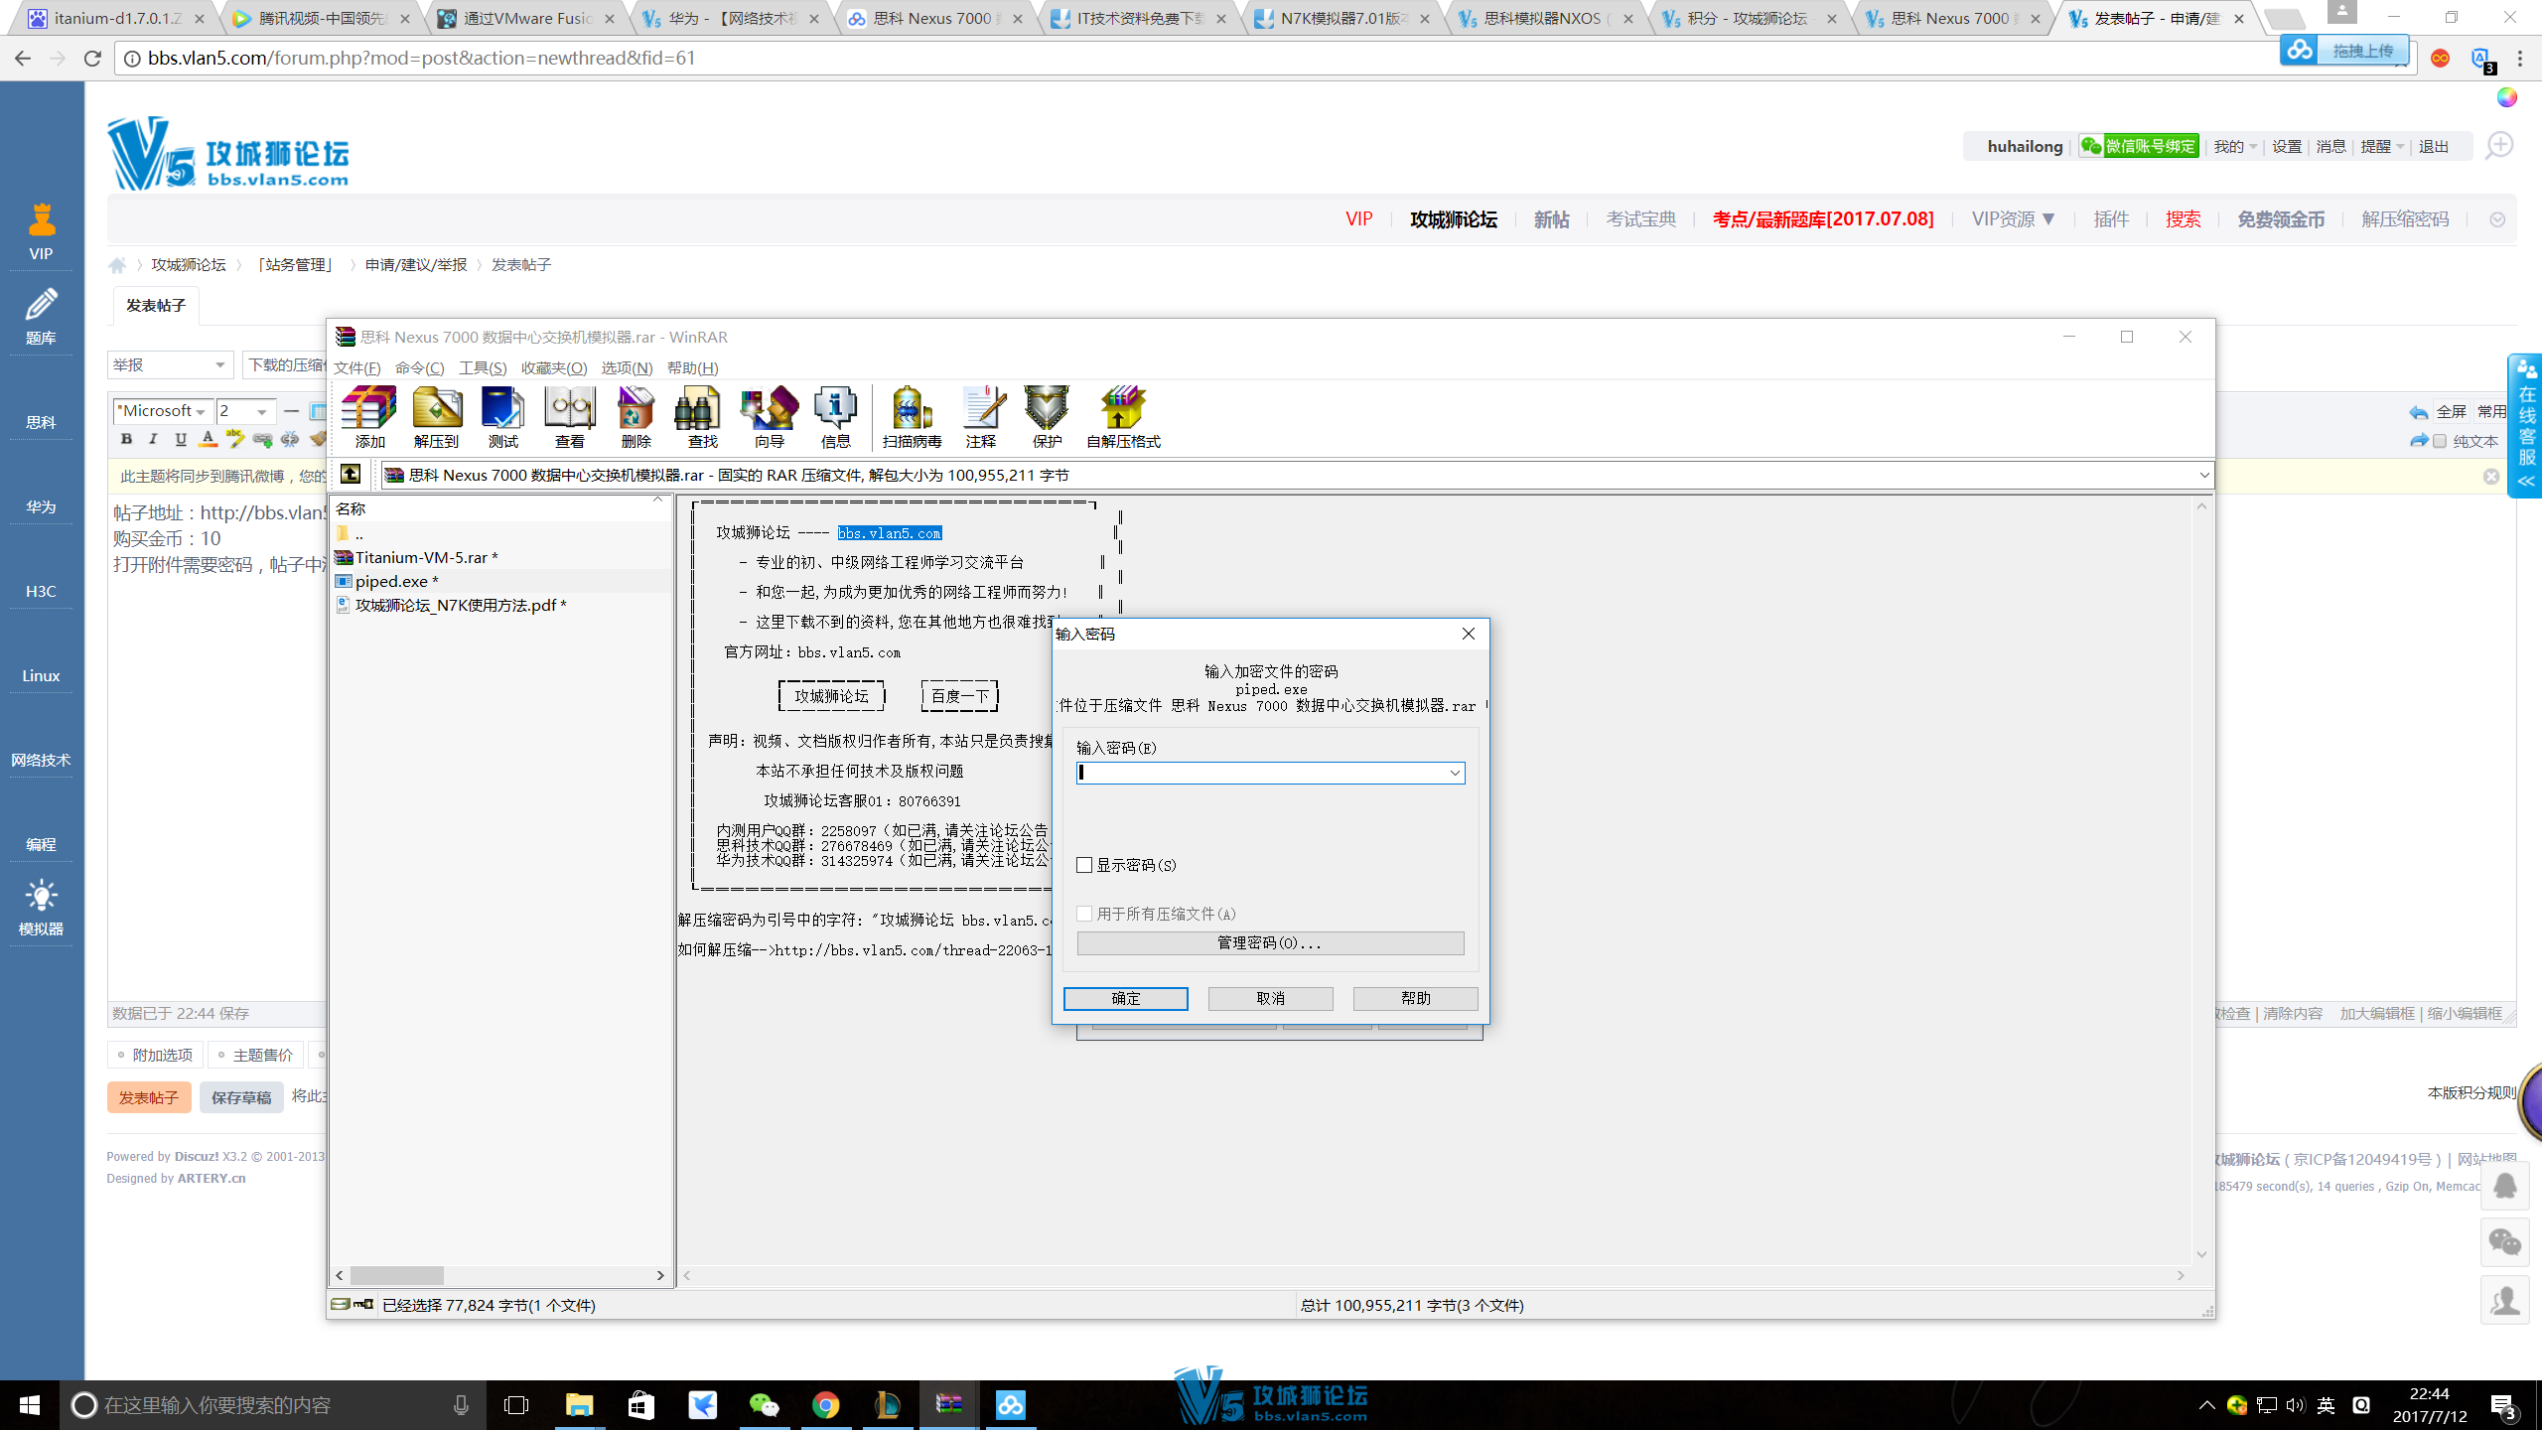Open the Wizard (向导) toolbar icon
This screenshot has width=2542, height=1430.
[769, 417]
